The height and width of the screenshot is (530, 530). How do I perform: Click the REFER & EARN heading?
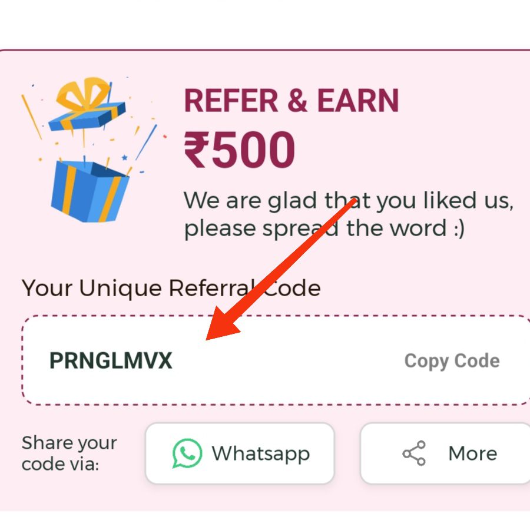click(x=291, y=100)
